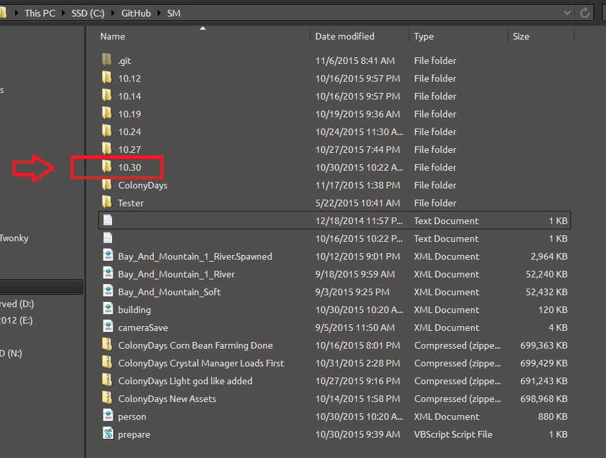This screenshot has height=458, width=606.
Task: Go to This PC in the breadcrumb
Action: pyautogui.click(x=40, y=13)
